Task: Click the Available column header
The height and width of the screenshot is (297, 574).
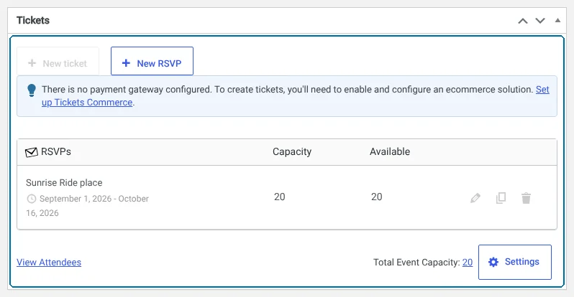Action: pyautogui.click(x=390, y=151)
